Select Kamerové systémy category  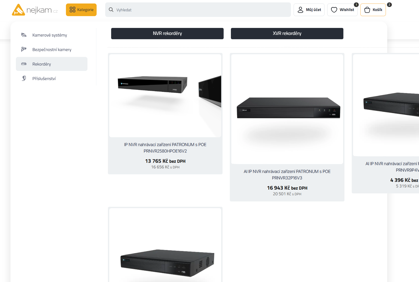click(x=50, y=35)
